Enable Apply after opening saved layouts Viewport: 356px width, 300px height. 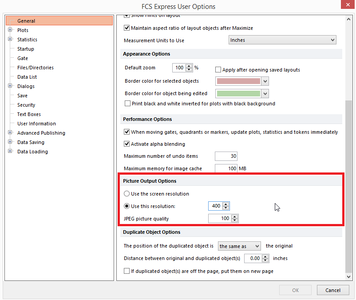click(x=218, y=70)
